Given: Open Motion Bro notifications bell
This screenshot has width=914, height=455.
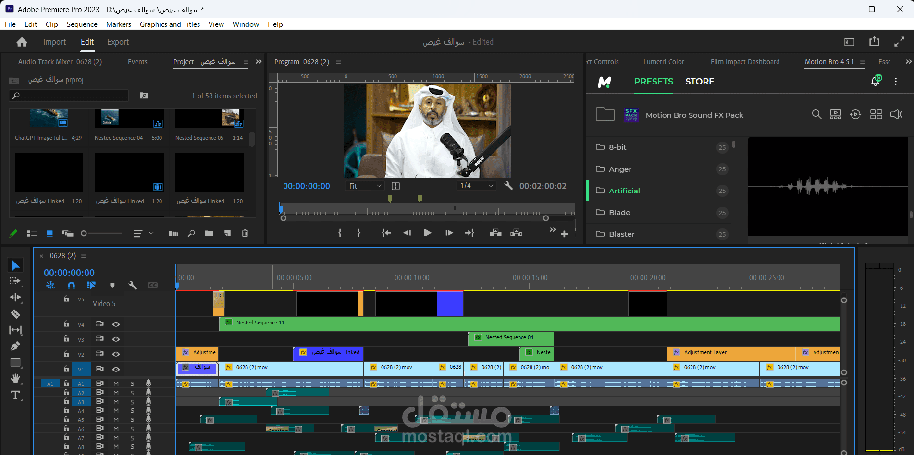Looking at the screenshot, I should pyautogui.click(x=876, y=81).
